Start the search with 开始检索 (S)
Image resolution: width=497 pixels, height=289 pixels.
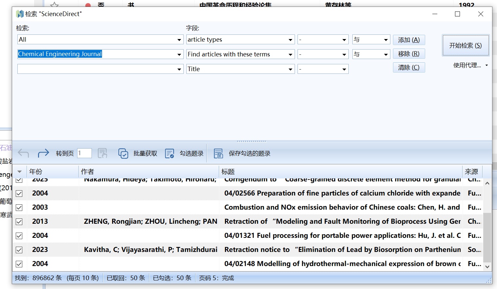click(x=466, y=45)
